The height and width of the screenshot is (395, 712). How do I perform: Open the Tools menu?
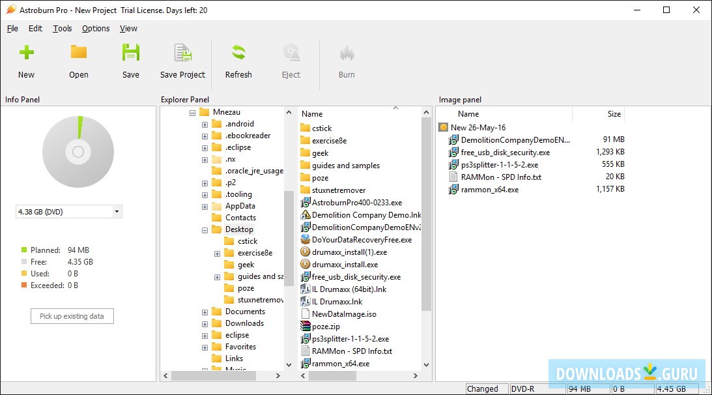click(x=62, y=29)
